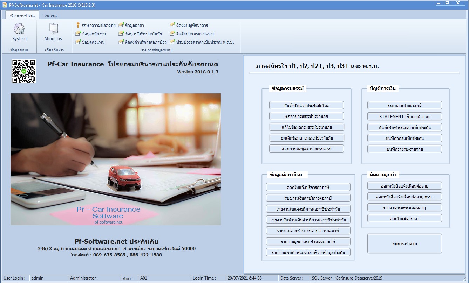Click รายงานลูกค้าครบกำหนดต่อภาษี button
The height and width of the screenshot is (283, 469).
coord(308,241)
